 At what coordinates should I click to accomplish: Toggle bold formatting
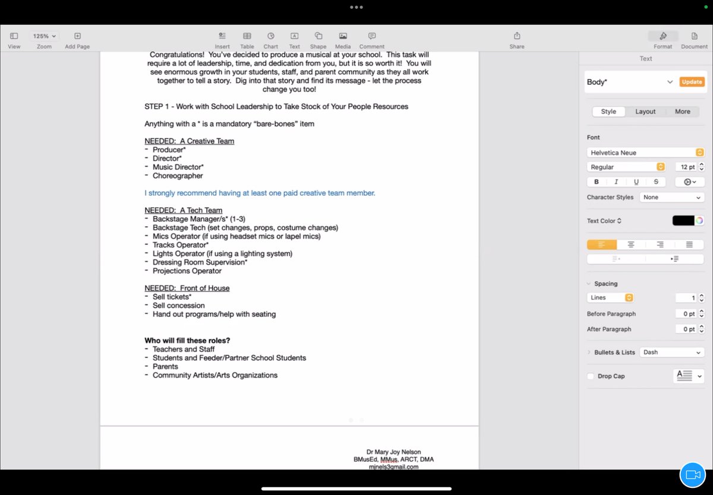[x=597, y=182]
